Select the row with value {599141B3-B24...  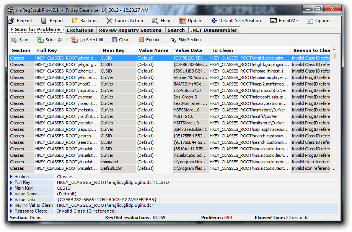170,71
